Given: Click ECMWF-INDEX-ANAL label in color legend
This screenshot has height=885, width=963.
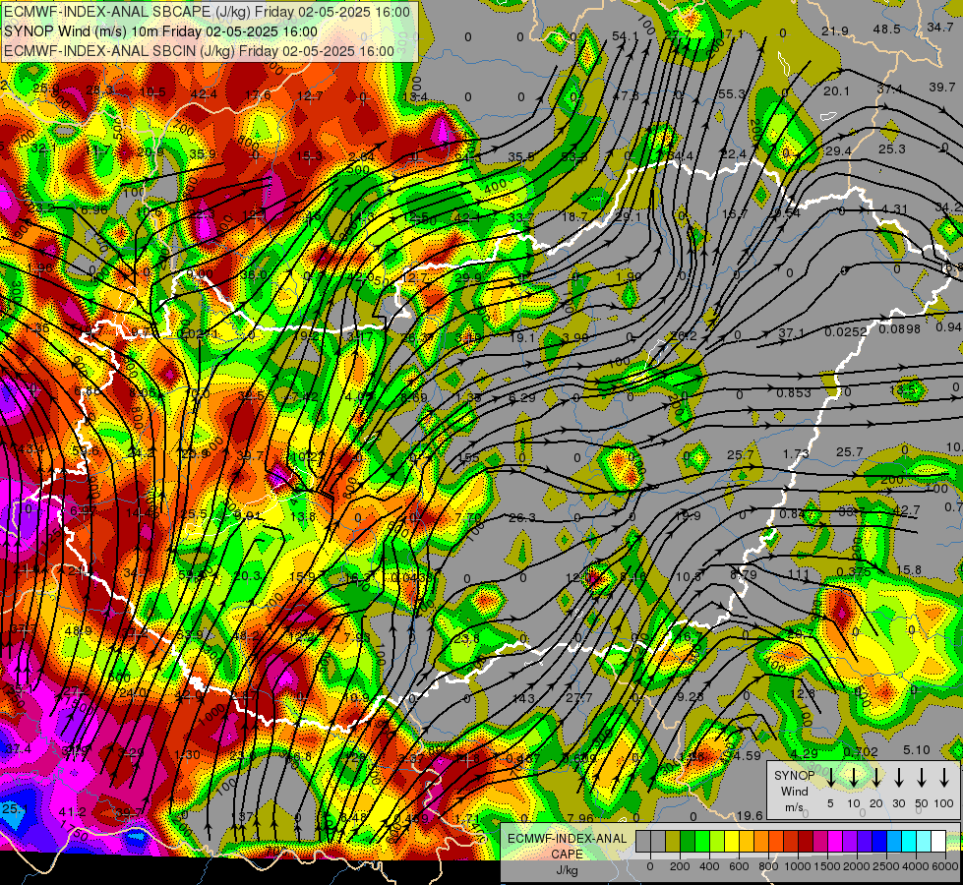Looking at the screenshot, I should click(567, 839).
